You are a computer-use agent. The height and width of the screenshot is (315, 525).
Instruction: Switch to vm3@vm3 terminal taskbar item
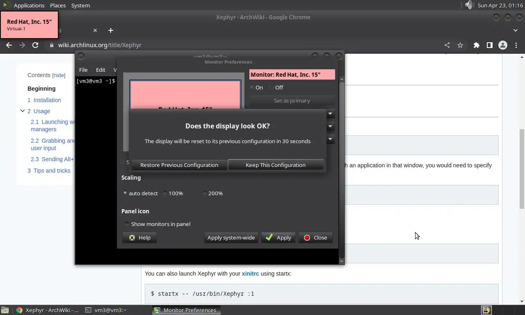coord(106,310)
